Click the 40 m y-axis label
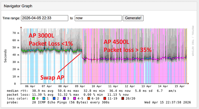This screenshot has height=109, width=199. 16,55
